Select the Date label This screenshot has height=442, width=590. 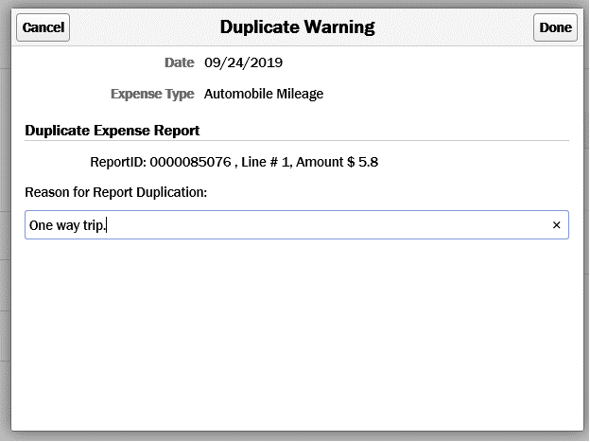click(179, 63)
